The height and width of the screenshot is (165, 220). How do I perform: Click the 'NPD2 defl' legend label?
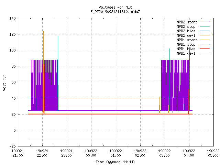pyautogui.click(x=186, y=35)
